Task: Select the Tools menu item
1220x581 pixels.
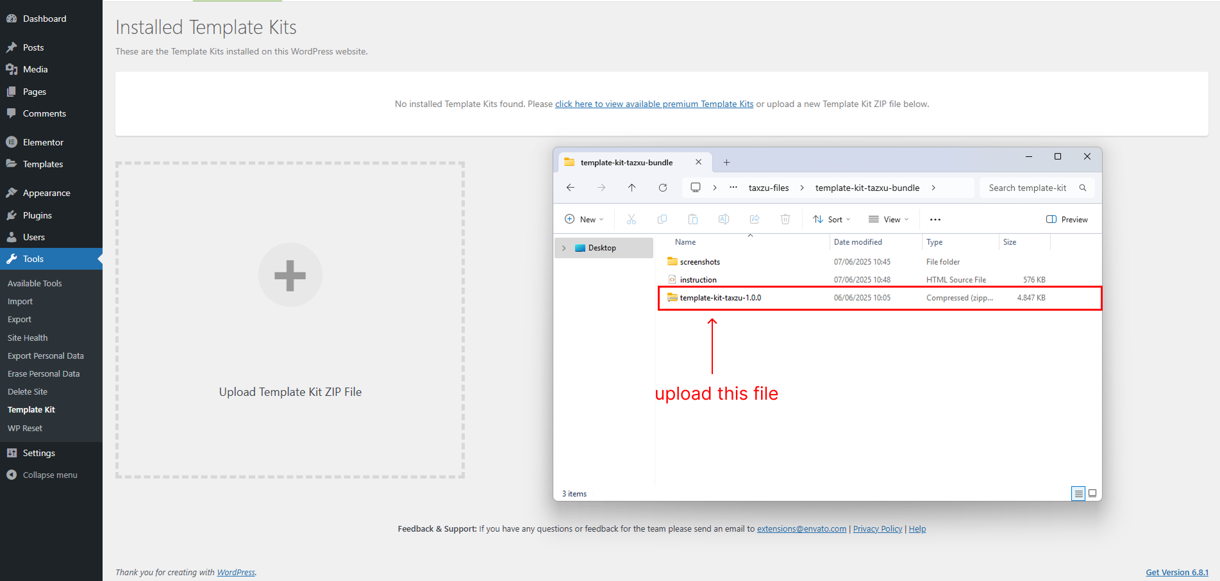Action: [x=51, y=259]
